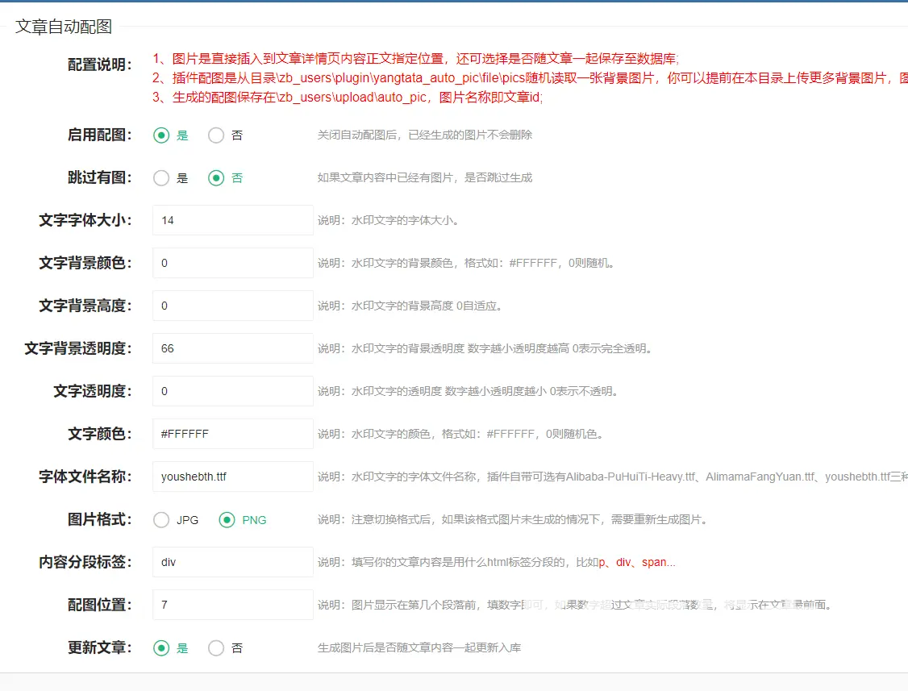Screen dimensions: 908x691
Task: Click hint 水印文字的字体大小
Action: [x=388, y=221]
